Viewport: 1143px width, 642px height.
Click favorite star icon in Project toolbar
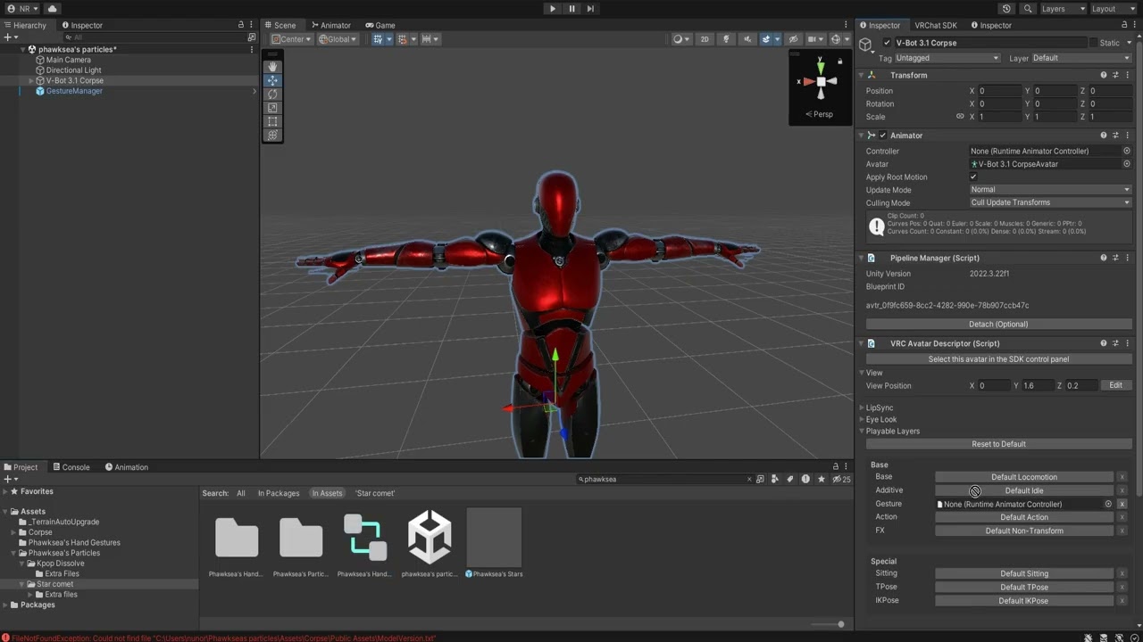coord(822,479)
